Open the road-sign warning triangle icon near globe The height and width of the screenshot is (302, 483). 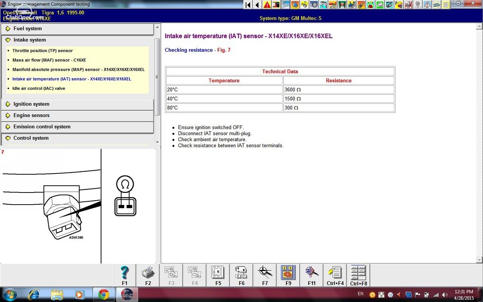[x=427, y=5]
